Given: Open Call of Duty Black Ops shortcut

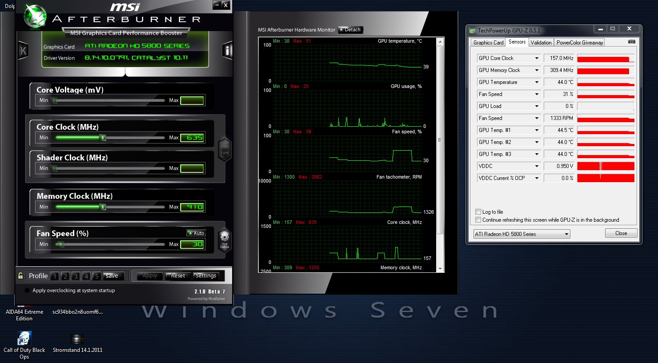Looking at the screenshot, I should pos(24,346).
